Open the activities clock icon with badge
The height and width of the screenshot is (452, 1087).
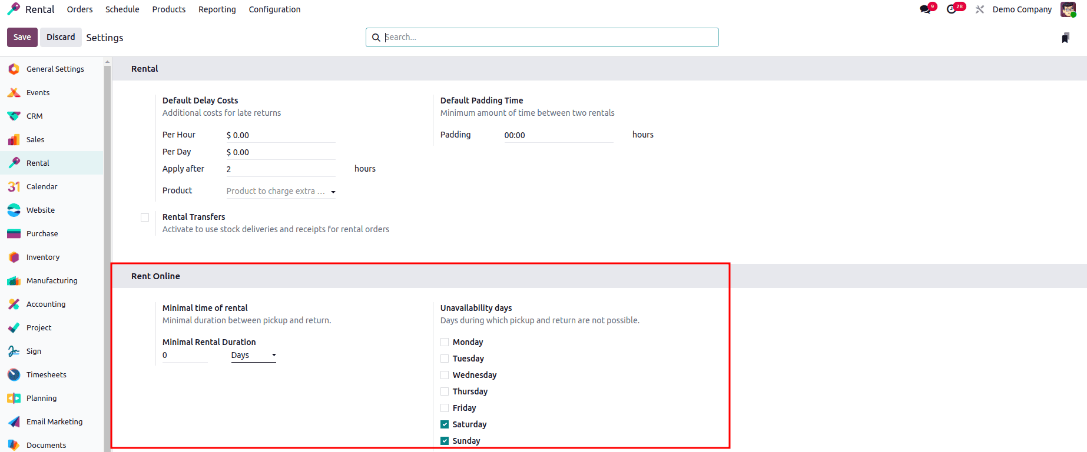pyautogui.click(x=952, y=9)
